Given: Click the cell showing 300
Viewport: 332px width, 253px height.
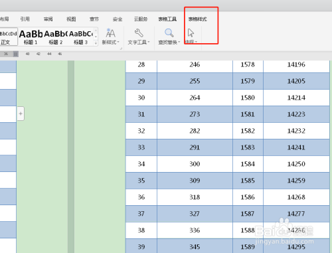Looking at the screenshot, I should pos(195,164).
